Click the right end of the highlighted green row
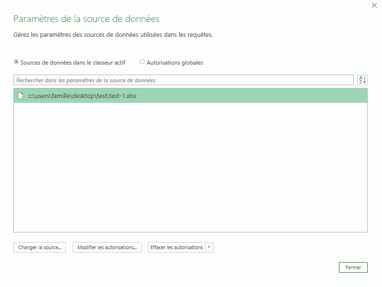This screenshot has width=382, height=287. pos(354,96)
